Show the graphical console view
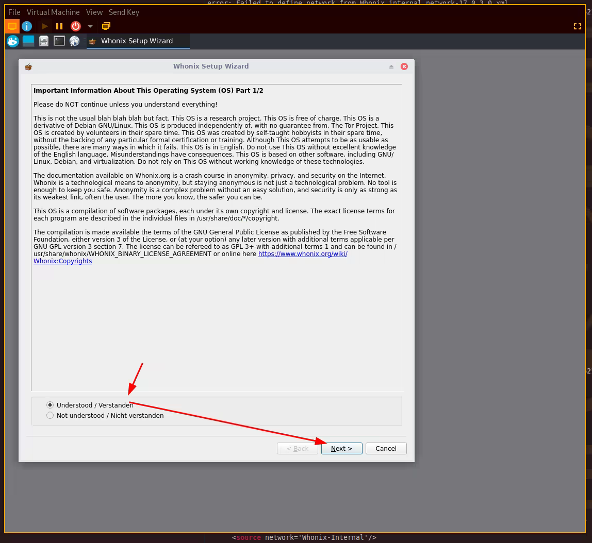 click(x=12, y=26)
